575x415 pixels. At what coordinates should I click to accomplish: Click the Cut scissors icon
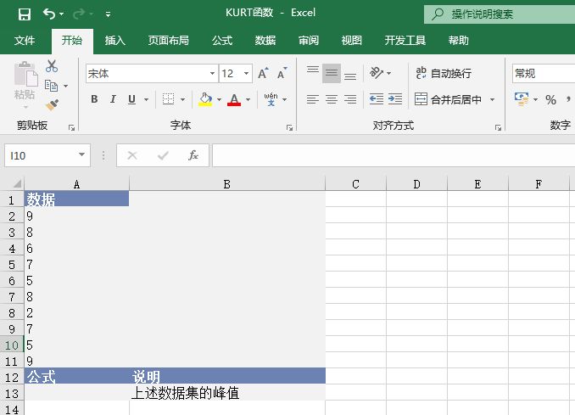pos(52,66)
